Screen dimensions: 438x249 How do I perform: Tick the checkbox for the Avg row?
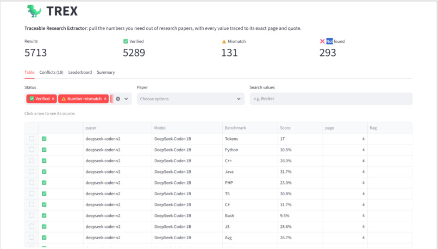[x=32, y=237]
